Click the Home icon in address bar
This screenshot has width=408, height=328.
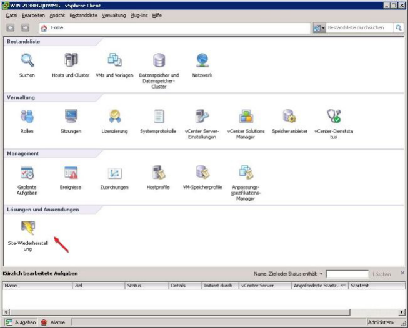point(44,28)
